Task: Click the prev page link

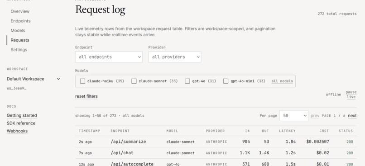Action: coord(315,115)
